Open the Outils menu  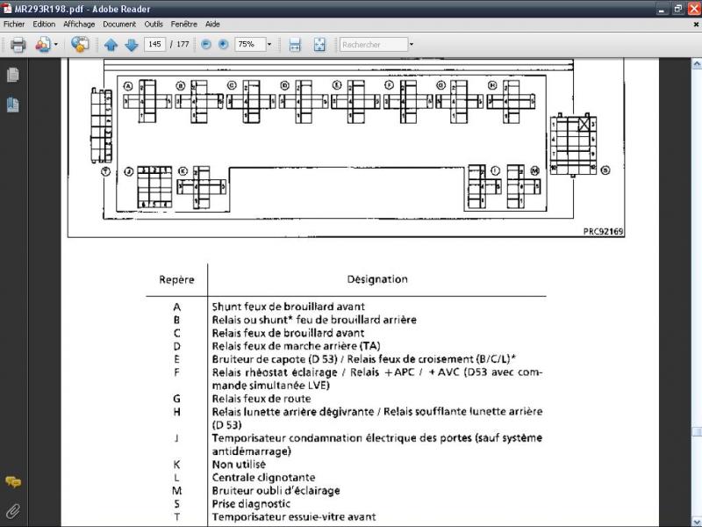[x=154, y=25]
